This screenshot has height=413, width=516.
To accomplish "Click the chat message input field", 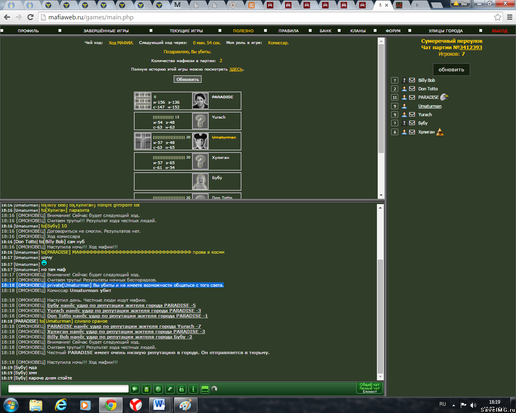I will tap(69, 389).
